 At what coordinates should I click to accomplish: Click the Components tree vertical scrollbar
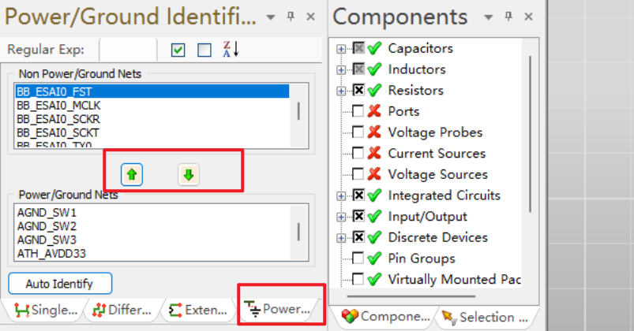click(x=530, y=135)
